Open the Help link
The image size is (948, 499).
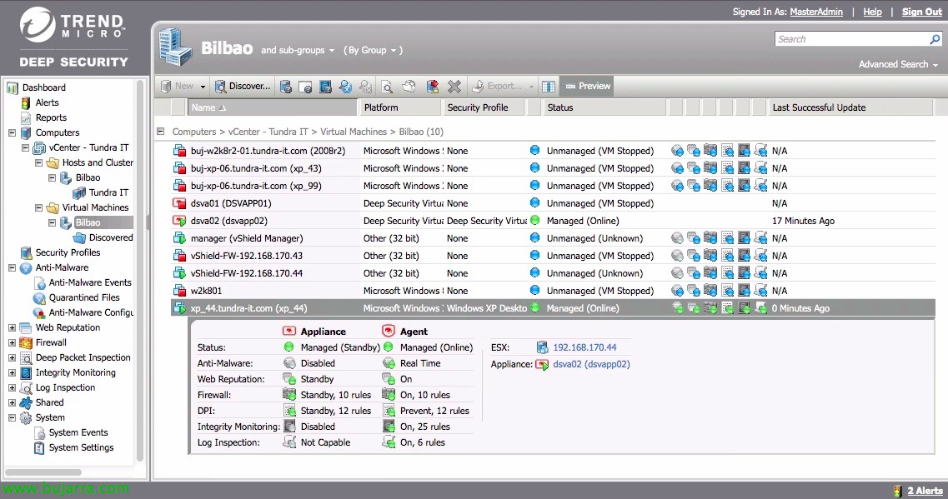coord(872,12)
